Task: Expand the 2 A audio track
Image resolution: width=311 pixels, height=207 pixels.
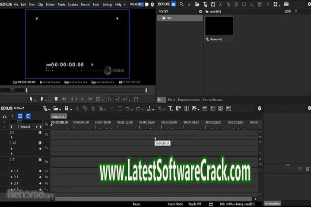Action: click(12, 177)
